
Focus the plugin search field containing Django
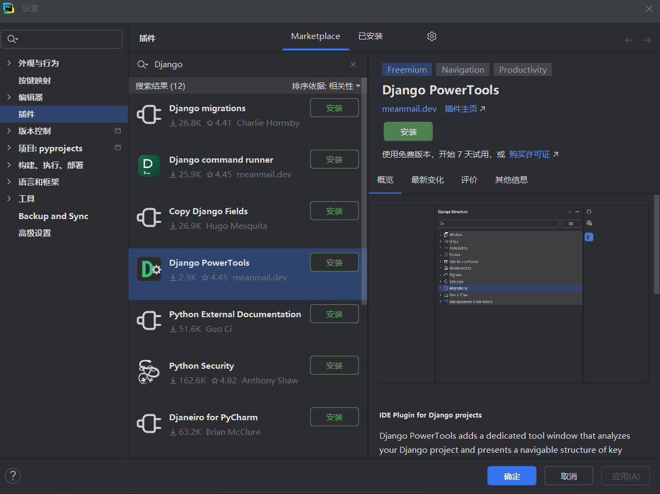247,65
